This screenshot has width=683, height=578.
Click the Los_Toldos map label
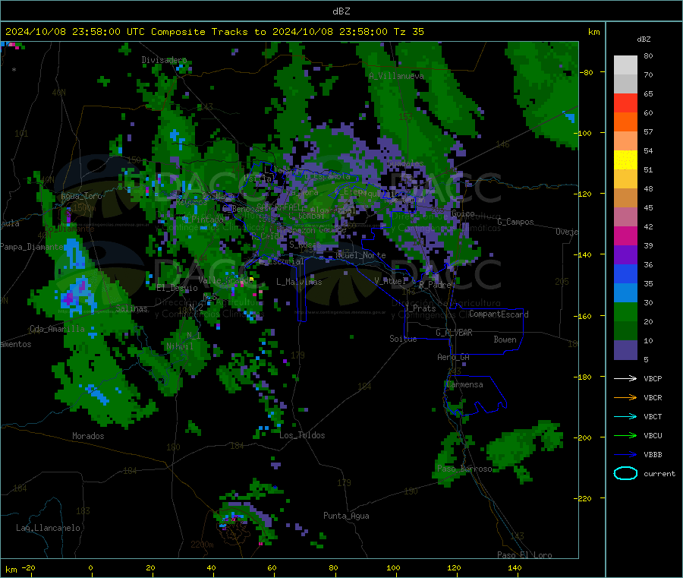click(302, 435)
